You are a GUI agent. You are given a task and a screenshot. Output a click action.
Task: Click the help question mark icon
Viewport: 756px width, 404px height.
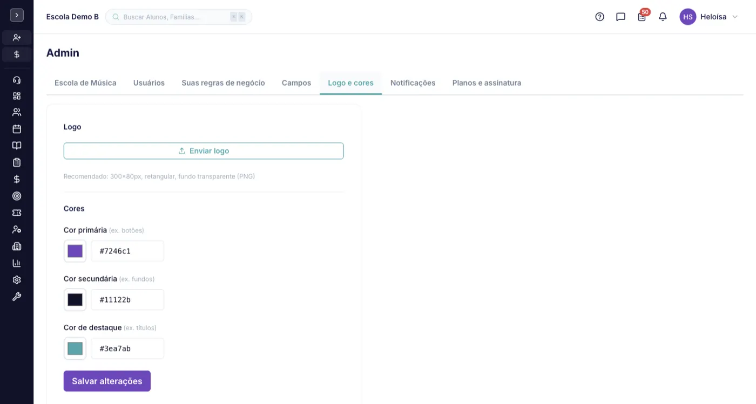point(599,17)
